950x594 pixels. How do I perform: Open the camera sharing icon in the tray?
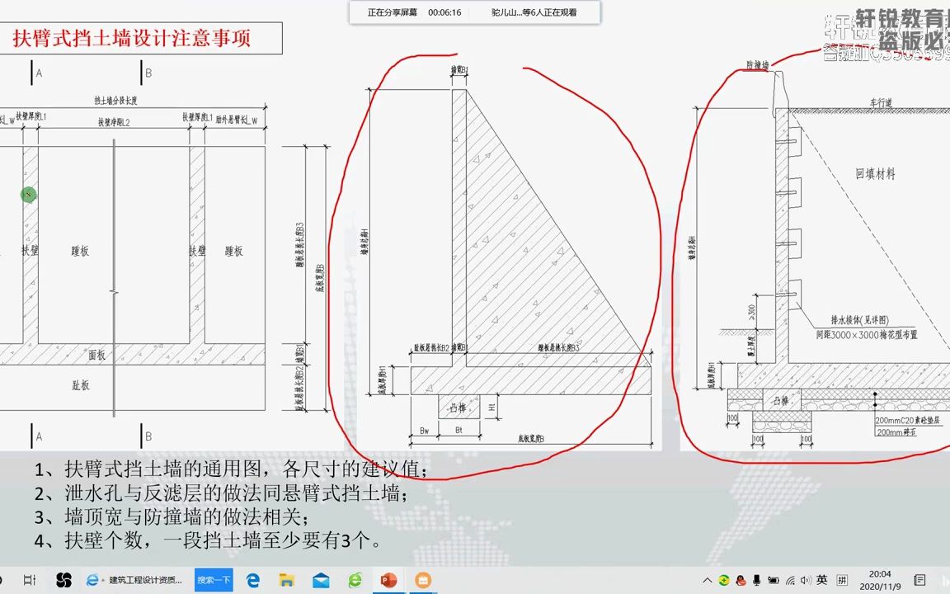pyautogui.click(x=773, y=582)
